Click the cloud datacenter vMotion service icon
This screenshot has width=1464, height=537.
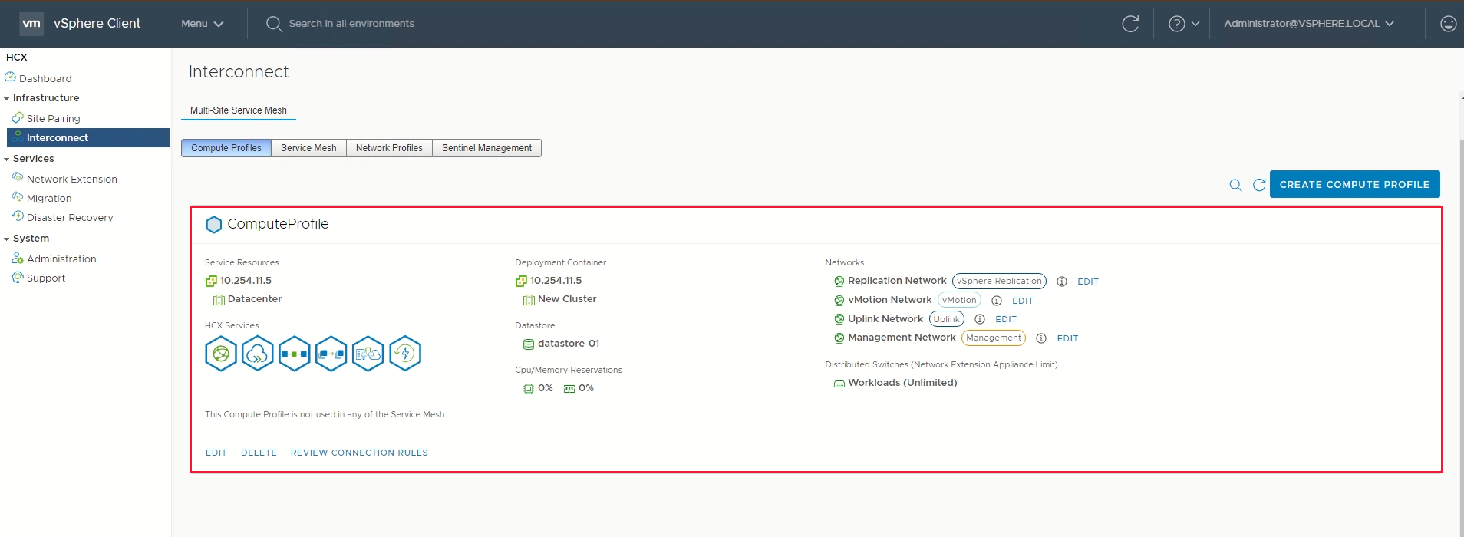click(x=368, y=354)
